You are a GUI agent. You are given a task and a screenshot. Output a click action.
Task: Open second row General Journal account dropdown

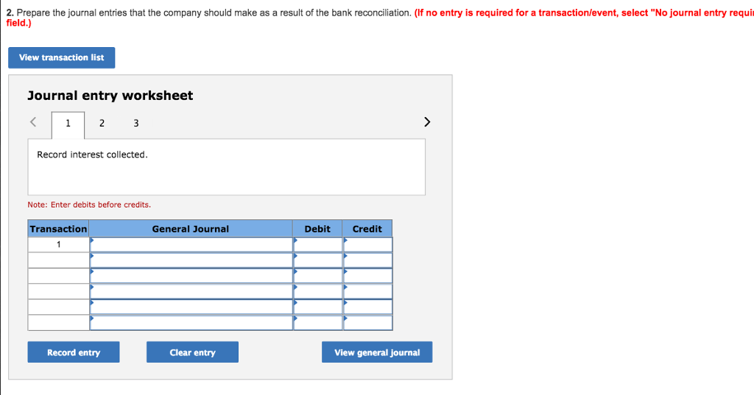pyautogui.click(x=191, y=260)
